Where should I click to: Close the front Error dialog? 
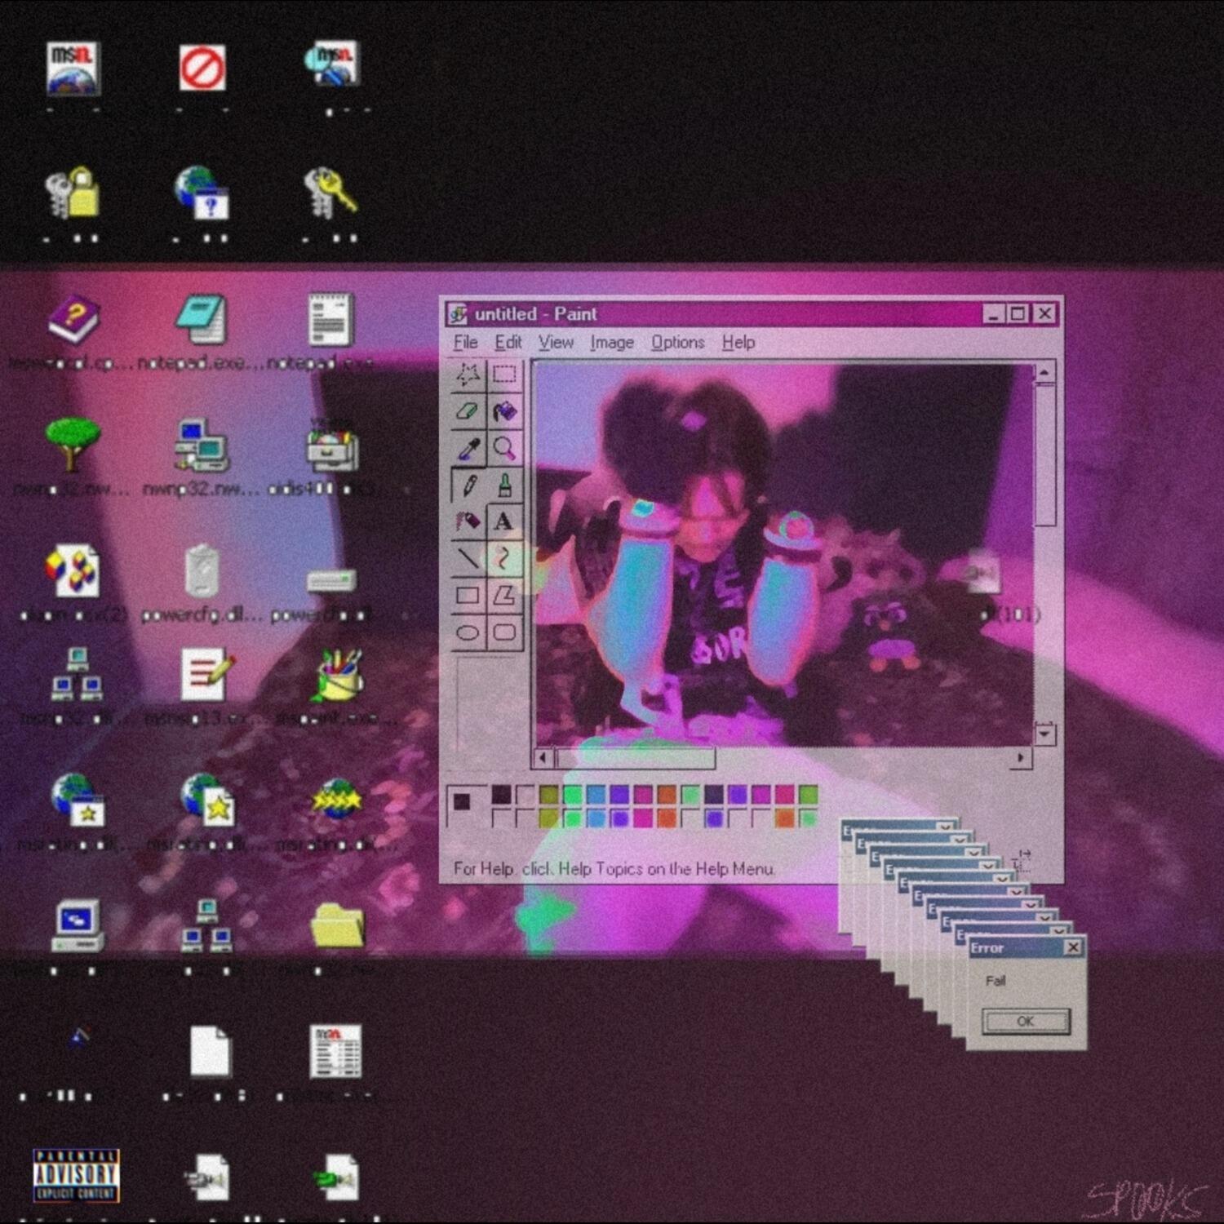coord(1073,947)
